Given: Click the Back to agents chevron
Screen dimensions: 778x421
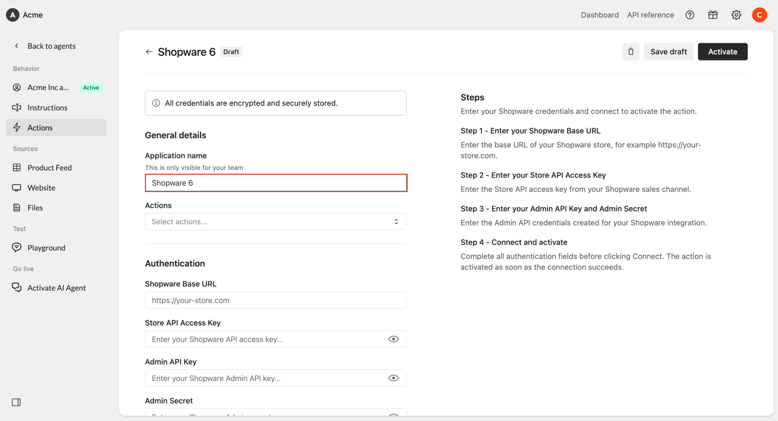Looking at the screenshot, I should (x=17, y=46).
